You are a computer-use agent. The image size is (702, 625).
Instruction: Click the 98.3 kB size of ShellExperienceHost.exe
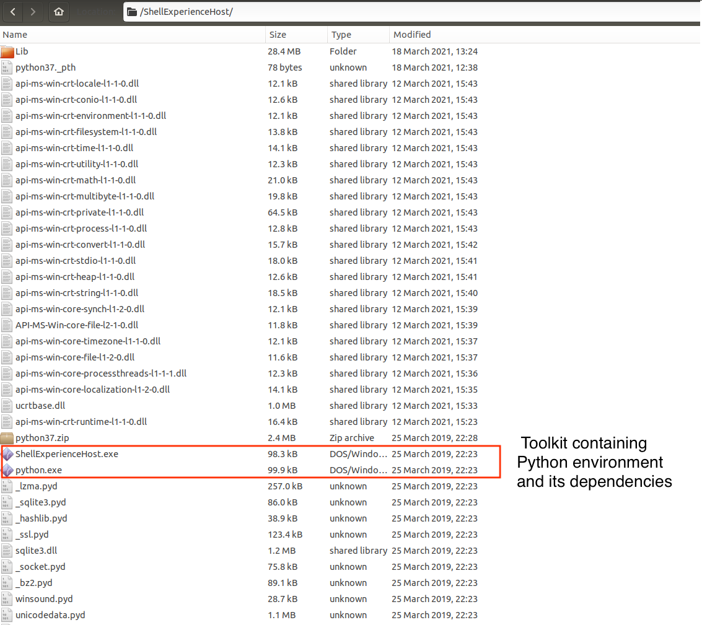pos(283,454)
